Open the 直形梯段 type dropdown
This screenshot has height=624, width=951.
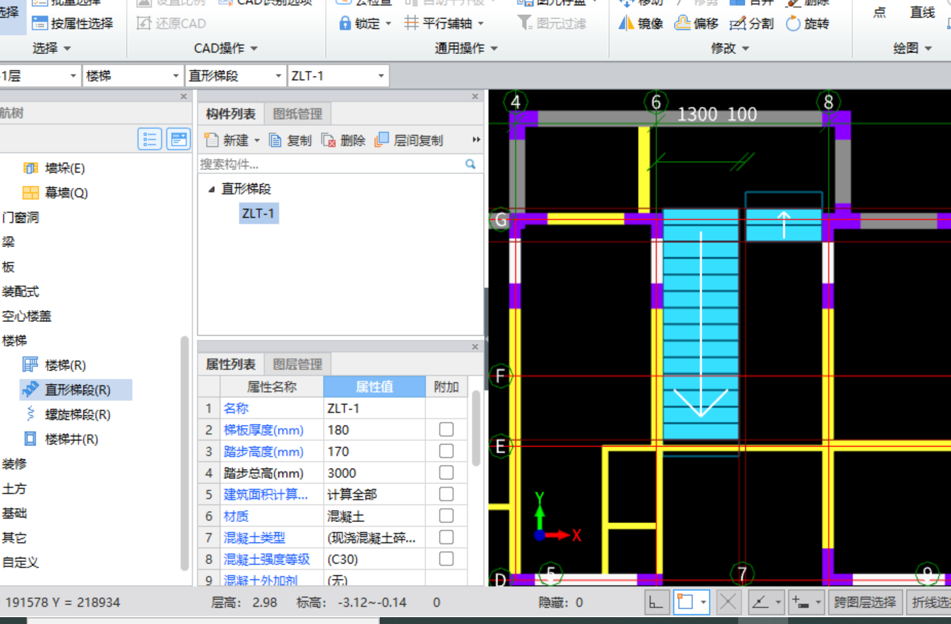(278, 76)
